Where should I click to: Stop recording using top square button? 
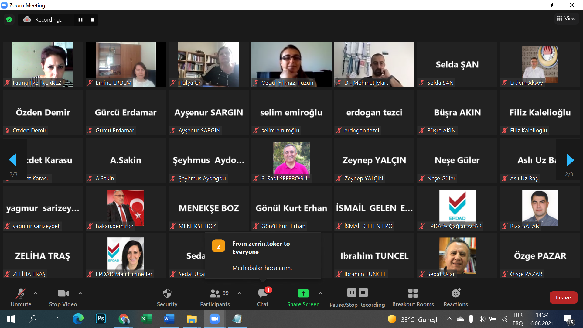[x=93, y=20]
